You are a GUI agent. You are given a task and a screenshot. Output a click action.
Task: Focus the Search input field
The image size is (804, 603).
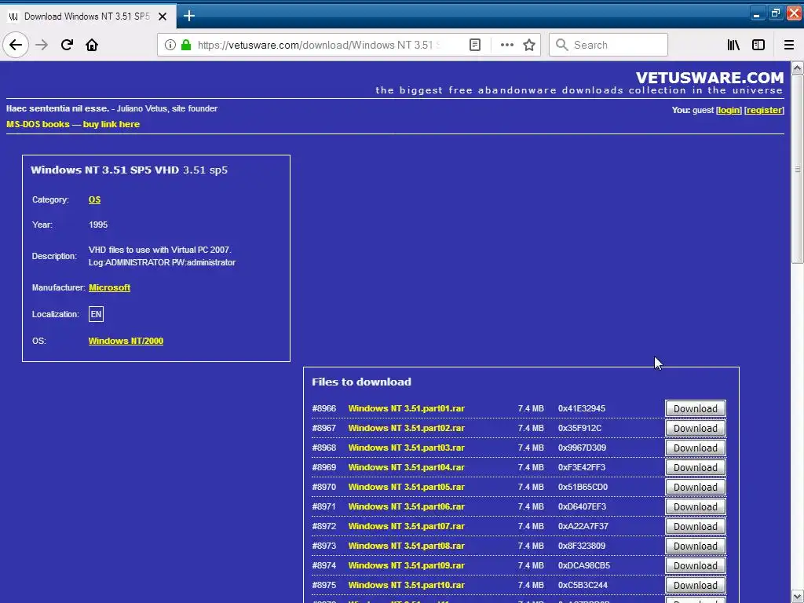point(608,45)
